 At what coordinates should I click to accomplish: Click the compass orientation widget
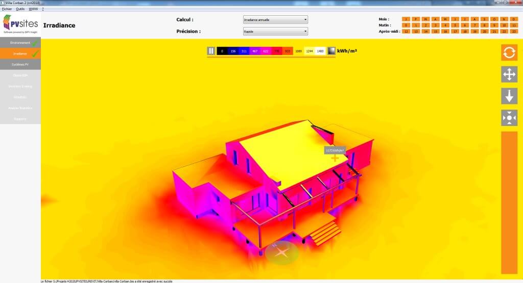pos(281,252)
